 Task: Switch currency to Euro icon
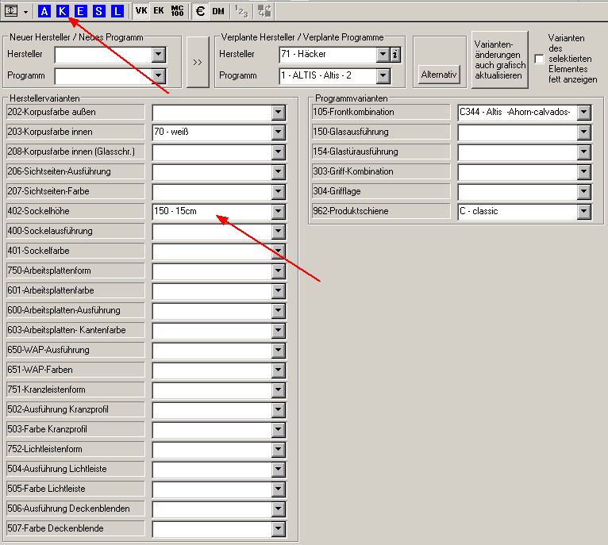tap(199, 10)
